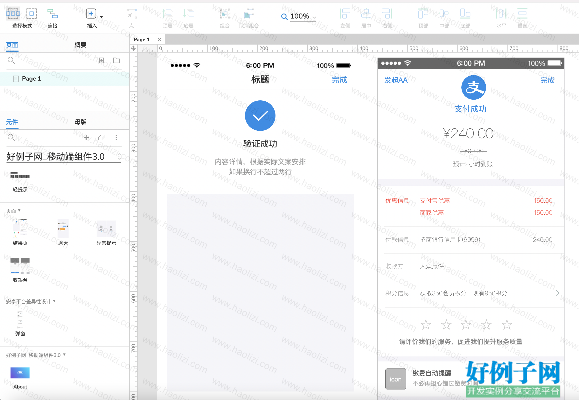Open the Insert tool dropdown arrow

(x=102, y=17)
